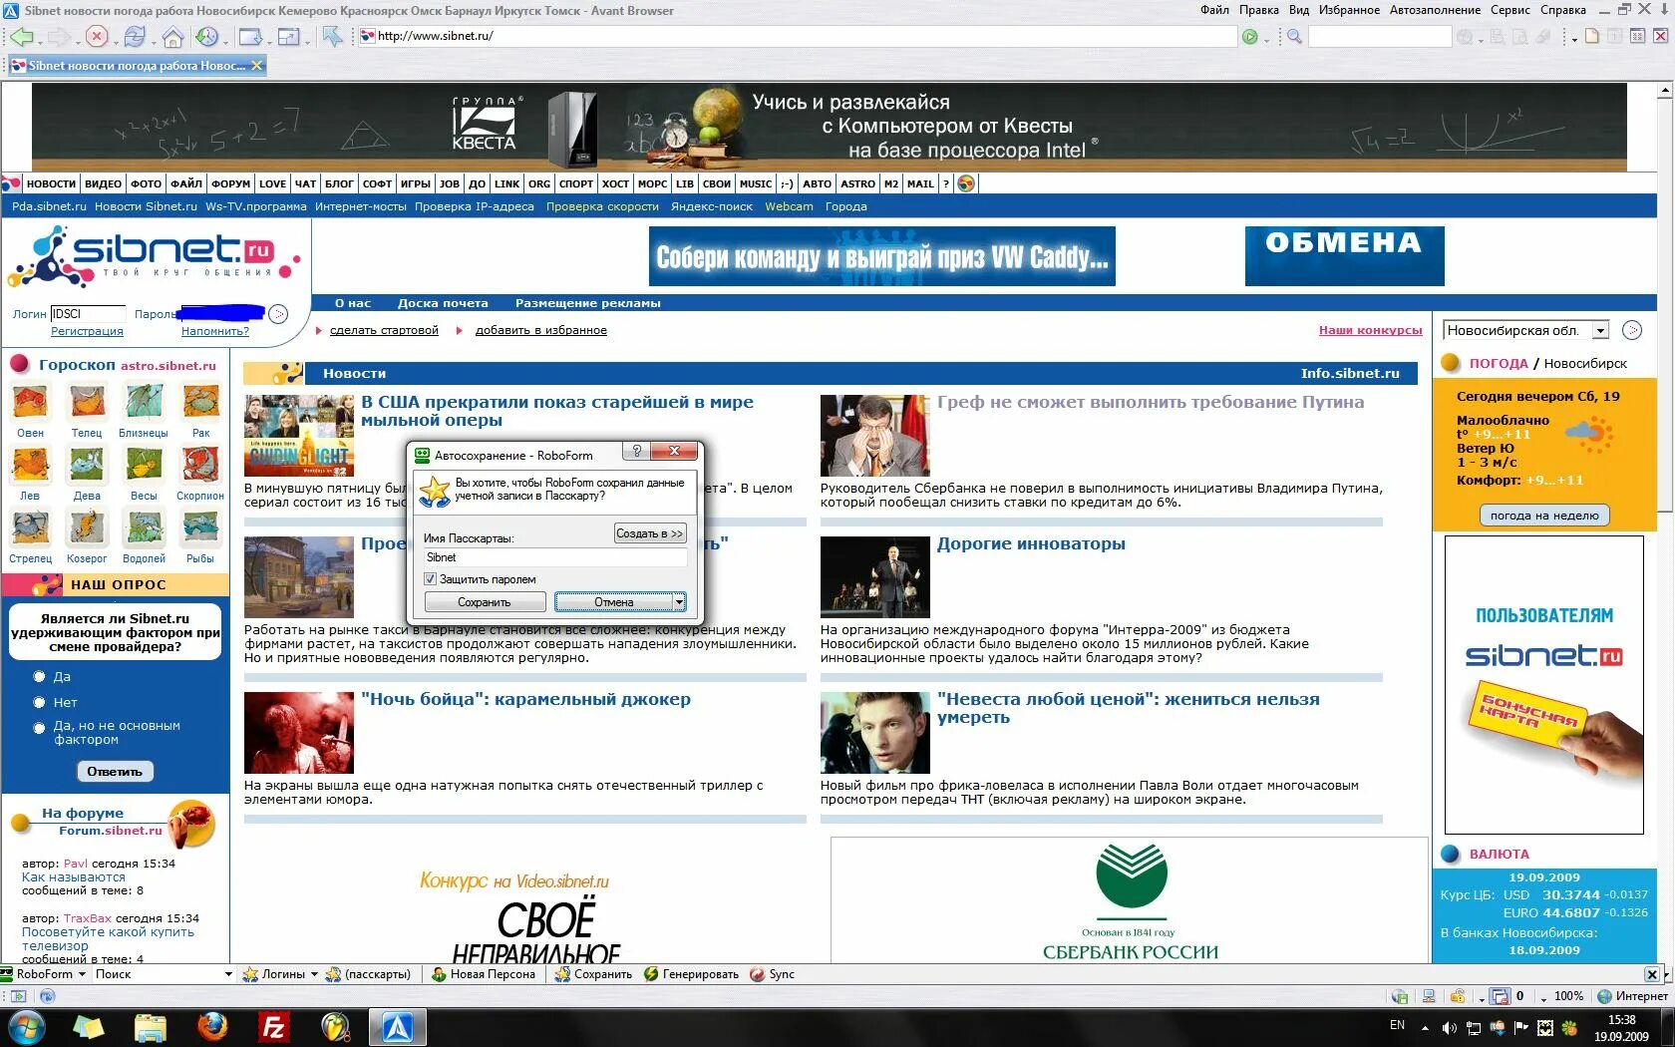The height and width of the screenshot is (1047, 1675).
Task: Open the browser Home page icon
Action: point(173,37)
